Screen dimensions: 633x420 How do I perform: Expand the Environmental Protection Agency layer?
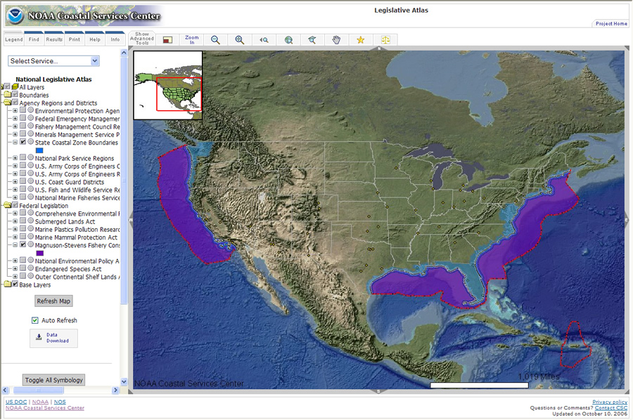pos(15,110)
